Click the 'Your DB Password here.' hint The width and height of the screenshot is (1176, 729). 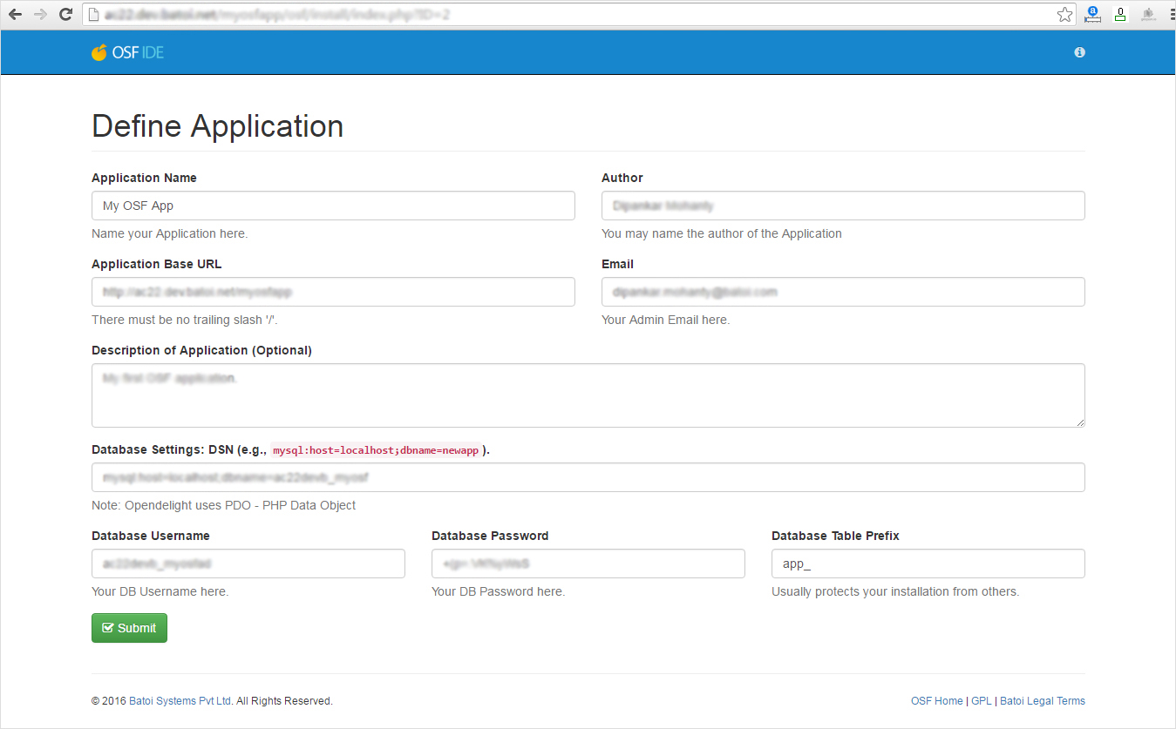point(499,591)
